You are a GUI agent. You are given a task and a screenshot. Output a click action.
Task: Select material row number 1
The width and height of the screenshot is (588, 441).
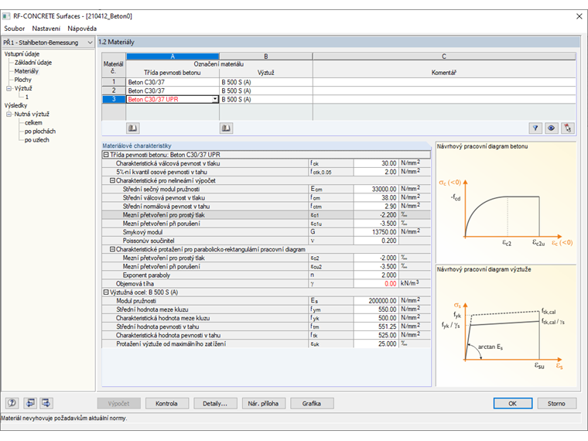(114, 82)
